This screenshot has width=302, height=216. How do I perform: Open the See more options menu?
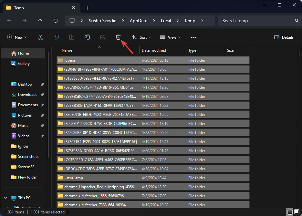tap(194, 37)
